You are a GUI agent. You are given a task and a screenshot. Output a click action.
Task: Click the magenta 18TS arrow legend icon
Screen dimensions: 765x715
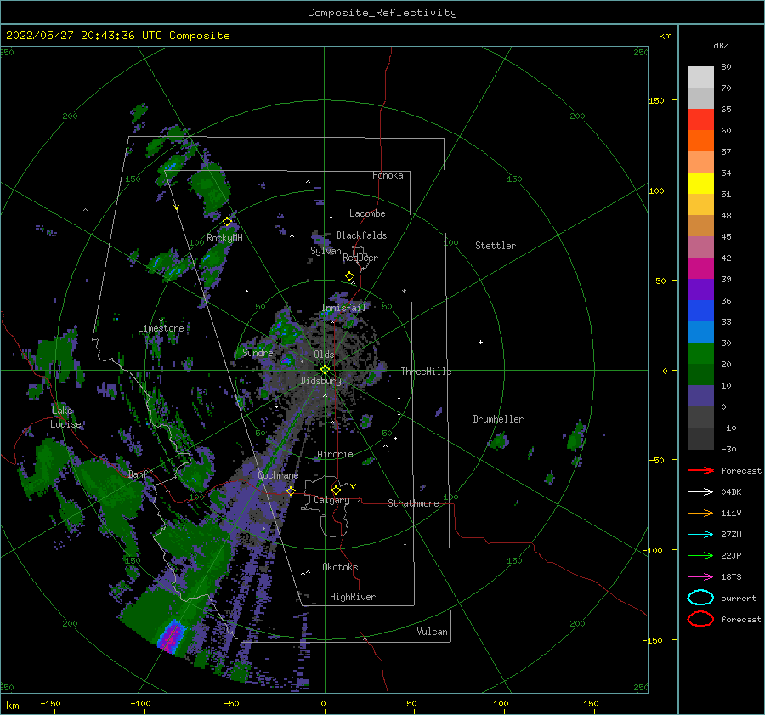click(x=700, y=577)
